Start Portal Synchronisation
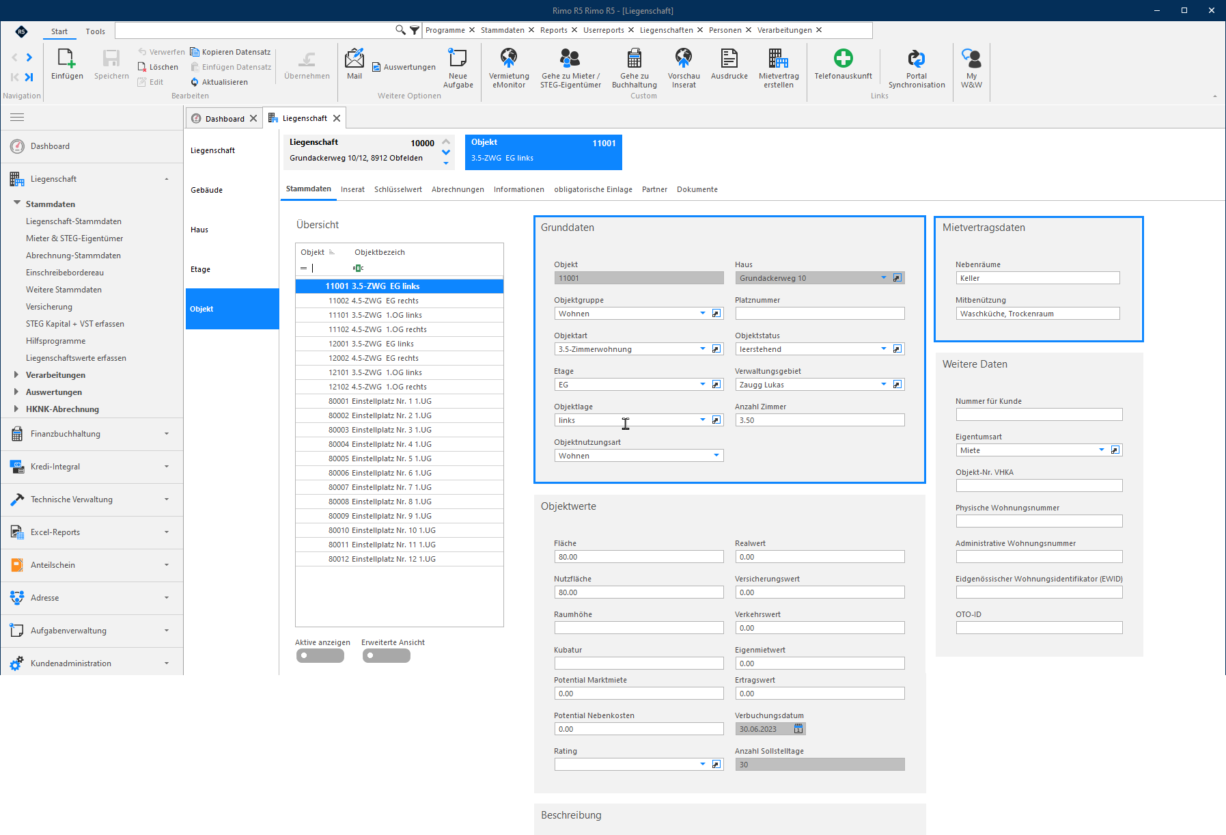This screenshot has height=835, width=1226. (x=917, y=59)
